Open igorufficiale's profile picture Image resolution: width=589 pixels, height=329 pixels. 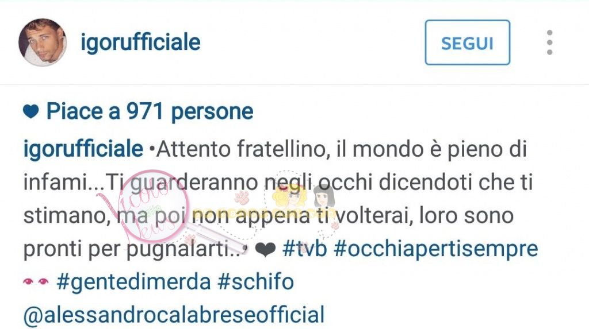(43, 42)
